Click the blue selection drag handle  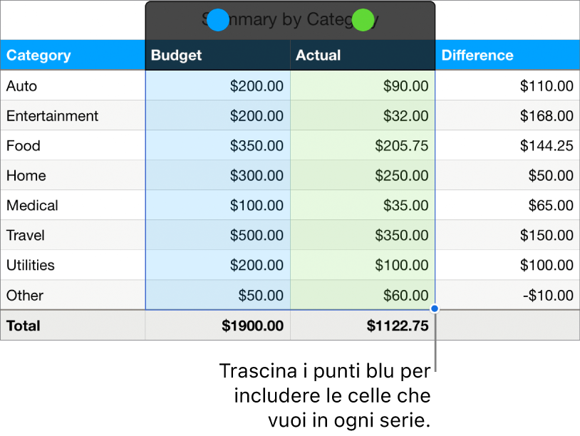click(x=435, y=310)
